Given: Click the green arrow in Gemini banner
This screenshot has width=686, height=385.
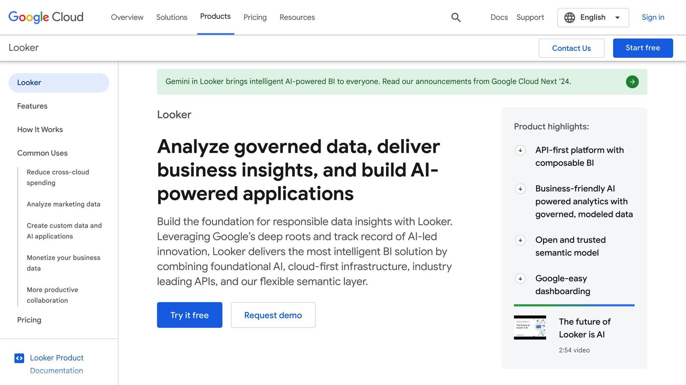Looking at the screenshot, I should coord(632,82).
